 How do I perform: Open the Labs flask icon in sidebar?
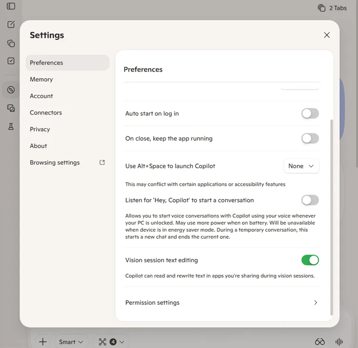[11, 126]
